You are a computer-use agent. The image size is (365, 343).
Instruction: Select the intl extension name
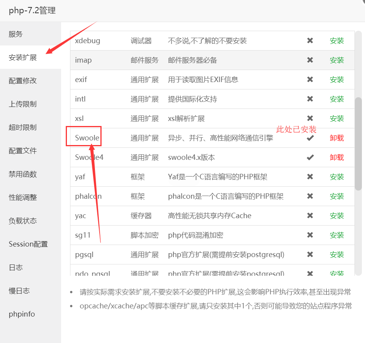(x=80, y=99)
